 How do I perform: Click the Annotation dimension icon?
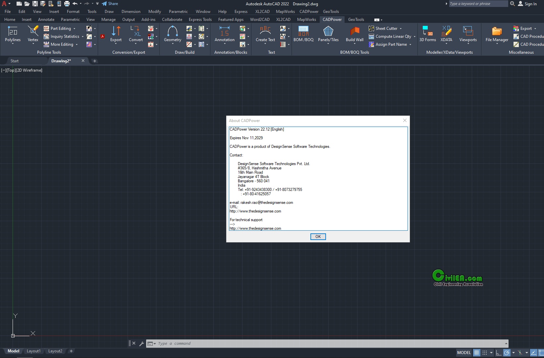[x=224, y=31]
